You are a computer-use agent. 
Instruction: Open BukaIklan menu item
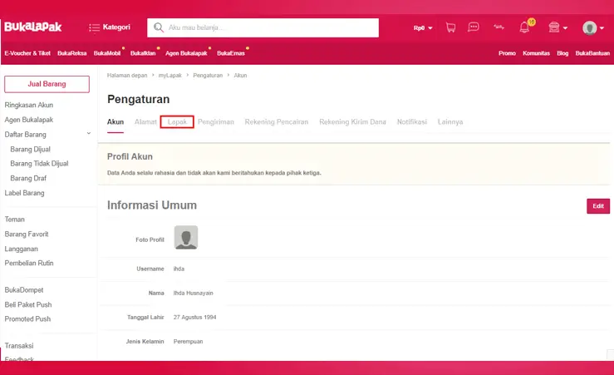click(143, 53)
